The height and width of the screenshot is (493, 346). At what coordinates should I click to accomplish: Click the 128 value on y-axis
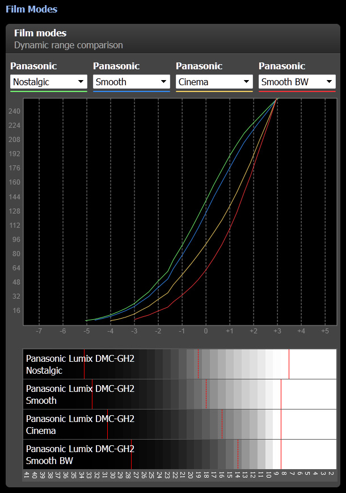(14, 211)
